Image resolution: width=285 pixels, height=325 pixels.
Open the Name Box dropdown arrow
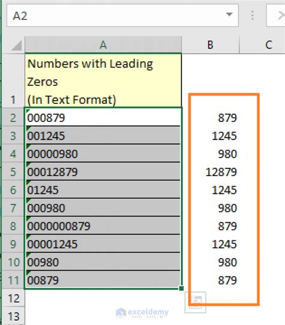click(x=229, y=14)
